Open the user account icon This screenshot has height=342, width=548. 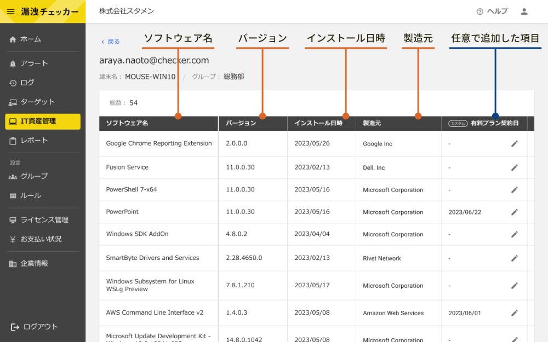(x=524, y=11)
